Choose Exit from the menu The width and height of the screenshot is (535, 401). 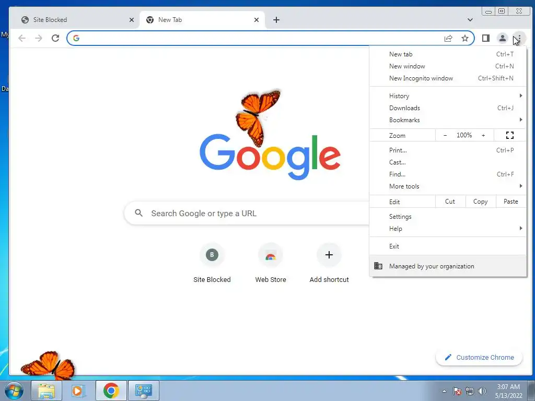click(448, 246)
